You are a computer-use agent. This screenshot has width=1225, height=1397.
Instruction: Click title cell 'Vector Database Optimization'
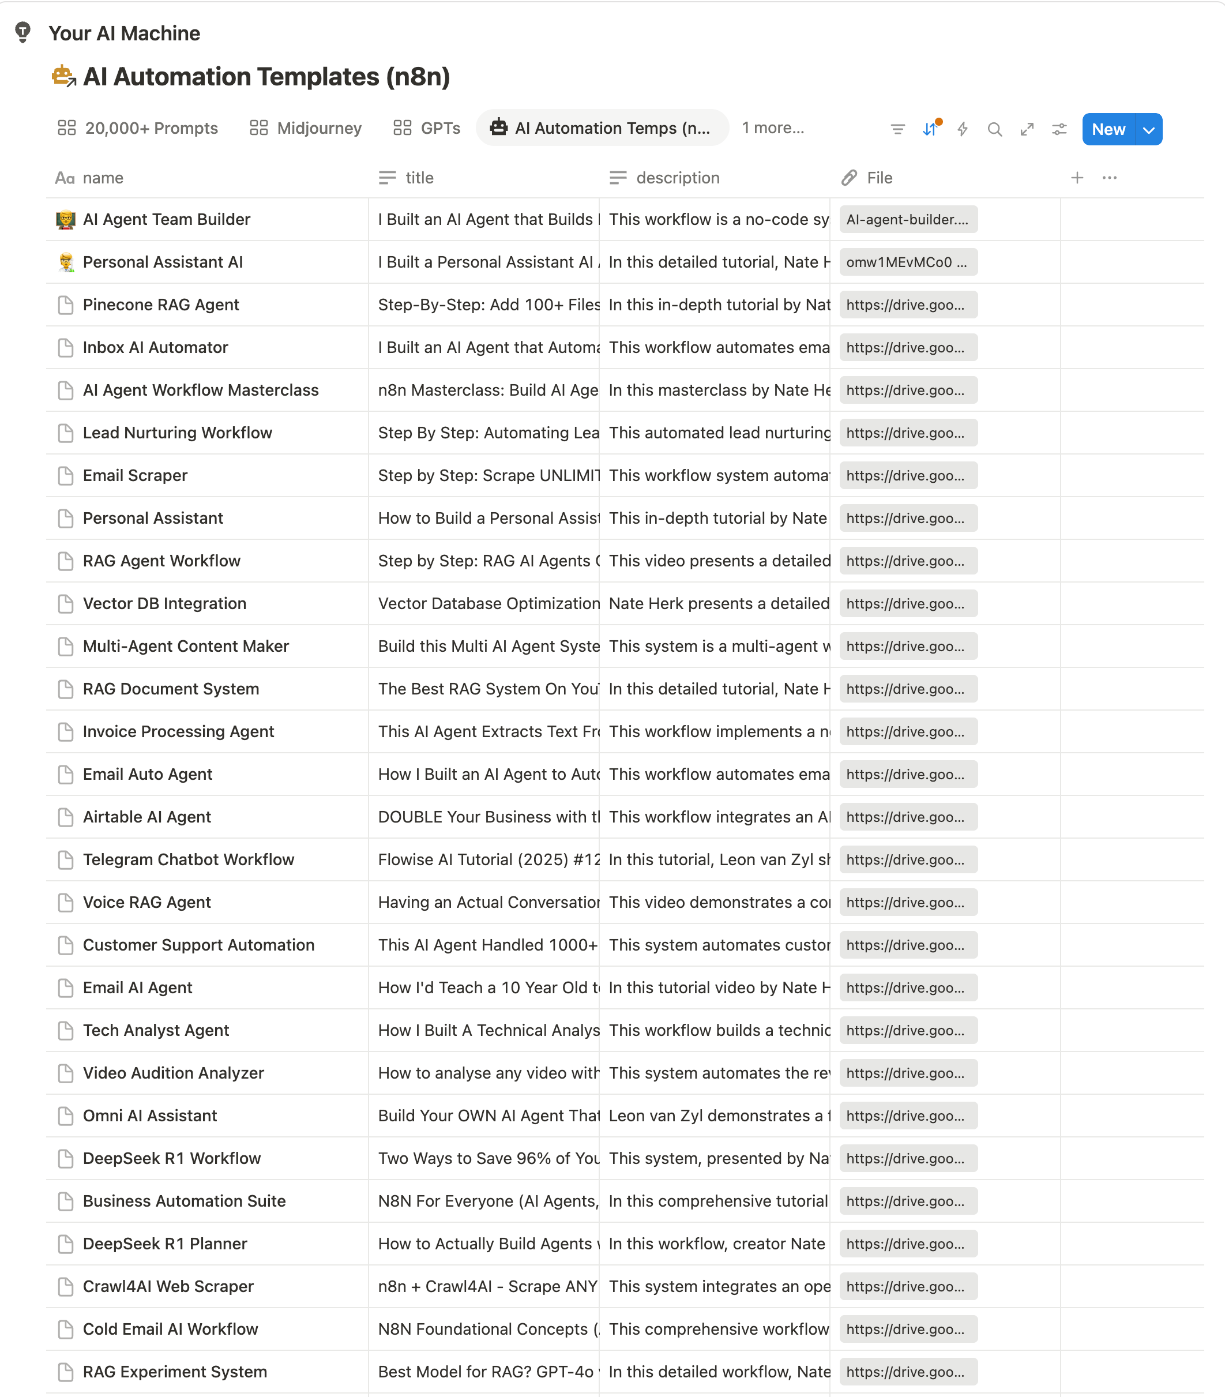(484, 603)
